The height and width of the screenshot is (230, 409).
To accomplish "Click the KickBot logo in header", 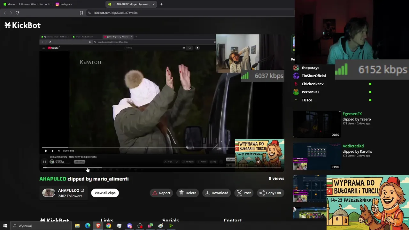I will click(x=22, y=25).
